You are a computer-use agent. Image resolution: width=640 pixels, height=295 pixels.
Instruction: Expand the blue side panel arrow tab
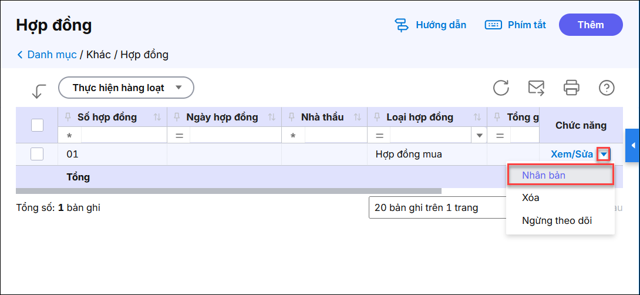[x=632, y=145]
